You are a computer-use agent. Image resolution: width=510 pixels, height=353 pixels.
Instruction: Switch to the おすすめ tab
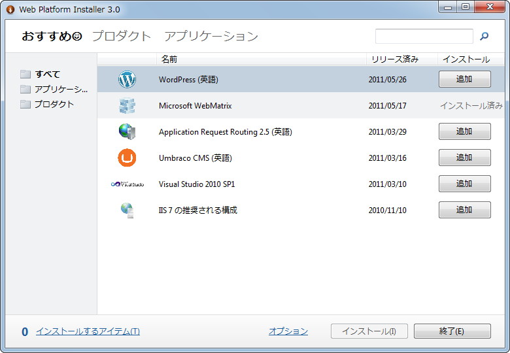[52, 36]
